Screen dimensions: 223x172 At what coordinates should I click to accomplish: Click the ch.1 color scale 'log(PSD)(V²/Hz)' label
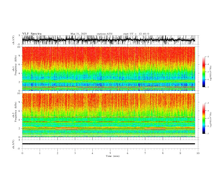point(211,73)
